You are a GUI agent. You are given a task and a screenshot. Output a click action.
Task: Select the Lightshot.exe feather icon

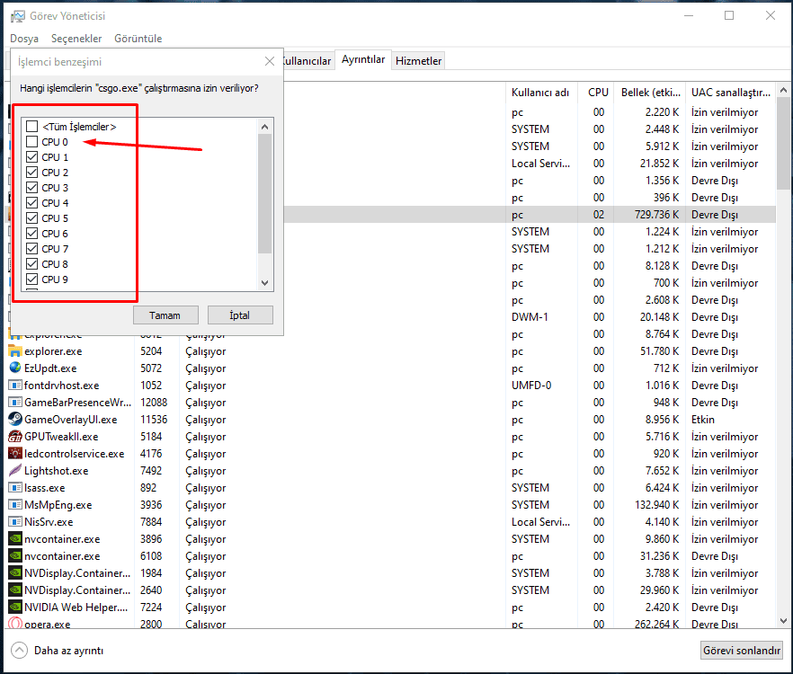(15, 470)
